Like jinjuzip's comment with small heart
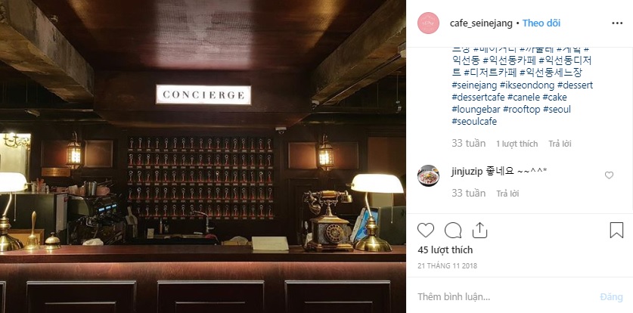Viewport: 633px width, 313px height. [610, 175]
